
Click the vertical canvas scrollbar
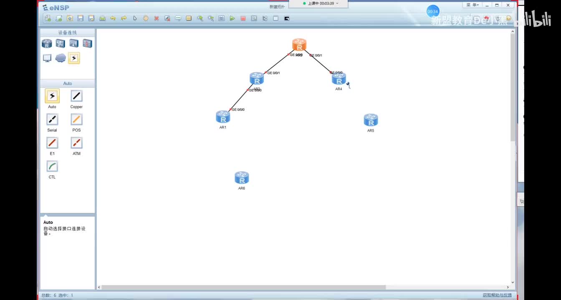513,87
